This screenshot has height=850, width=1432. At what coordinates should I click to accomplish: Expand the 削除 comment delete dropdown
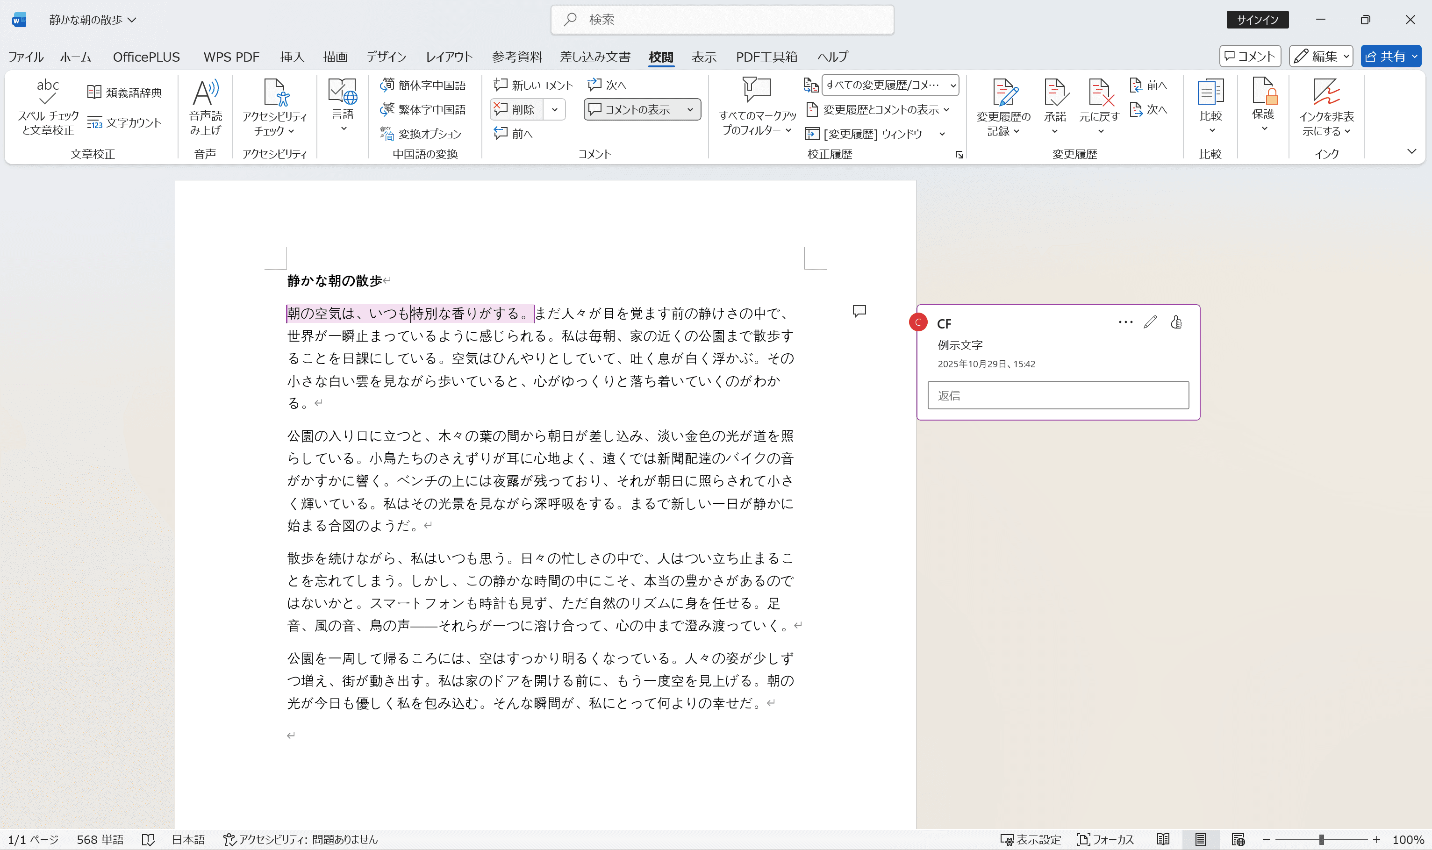pos(554,109)
